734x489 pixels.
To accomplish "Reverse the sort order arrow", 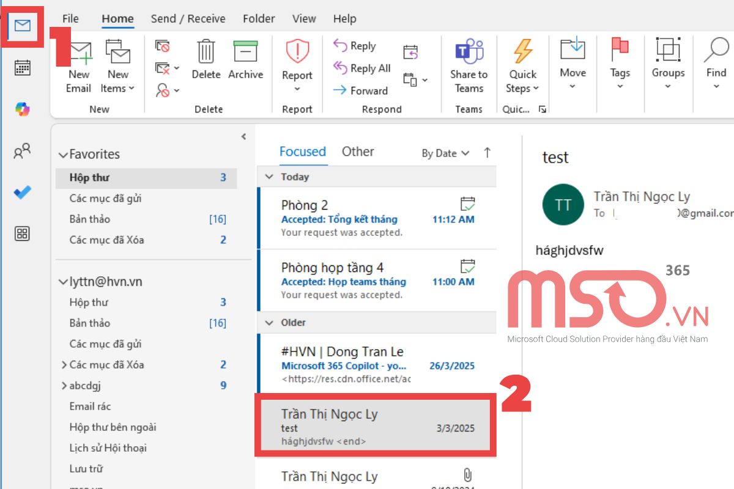I will point(487,153).
